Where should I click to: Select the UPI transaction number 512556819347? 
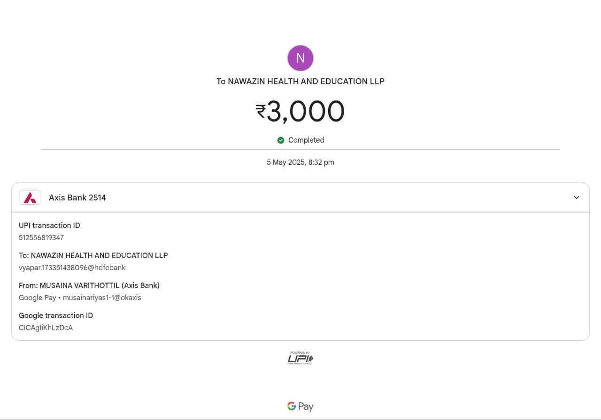point(41,237)
